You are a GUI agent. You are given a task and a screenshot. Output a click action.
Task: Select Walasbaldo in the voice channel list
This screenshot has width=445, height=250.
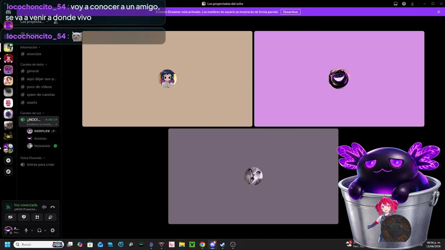(42, 146)
